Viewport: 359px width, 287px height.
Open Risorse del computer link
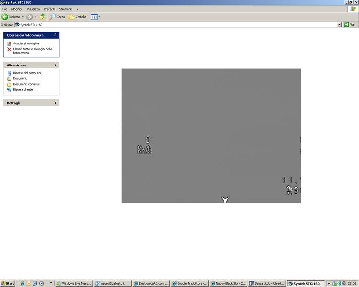pos(27,73)
